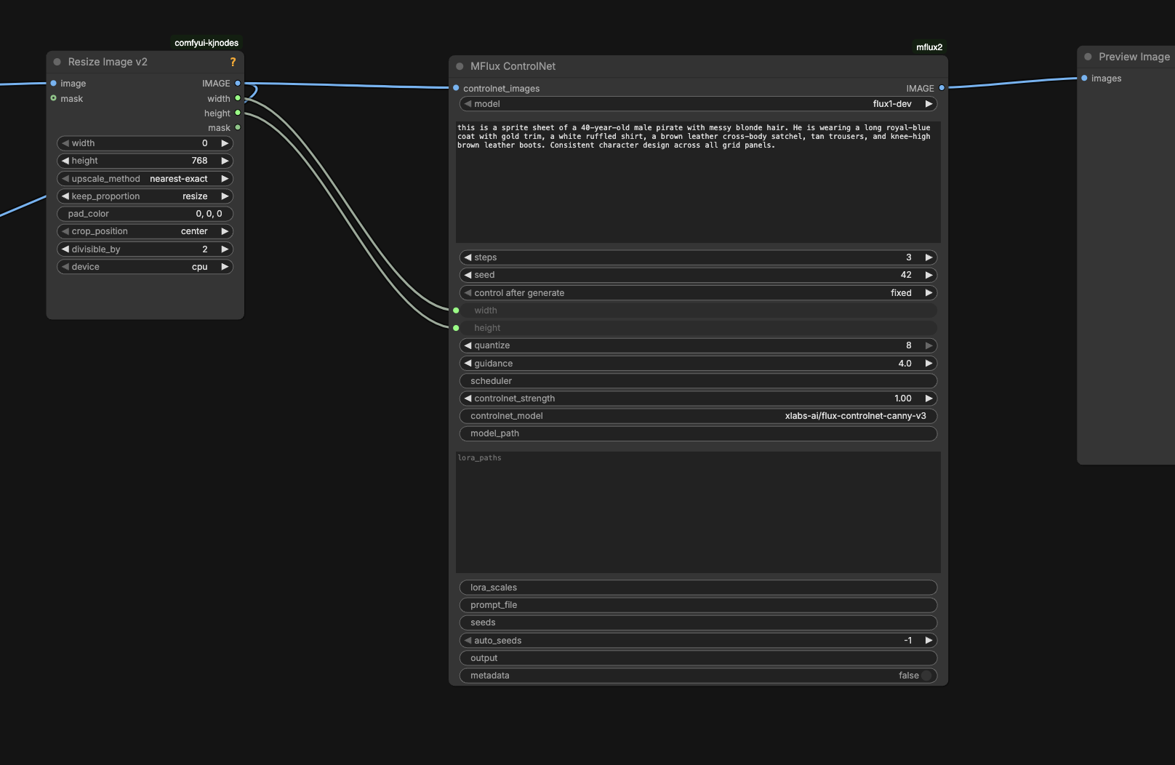Screen dimensions: 1175x765
Task: Toggle metadata false switch
Action: [x=926, y=676]
